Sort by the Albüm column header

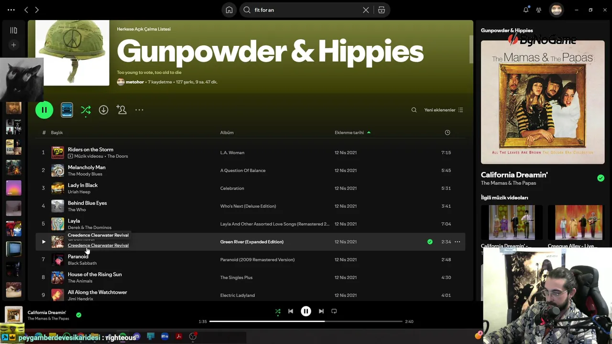227,132
